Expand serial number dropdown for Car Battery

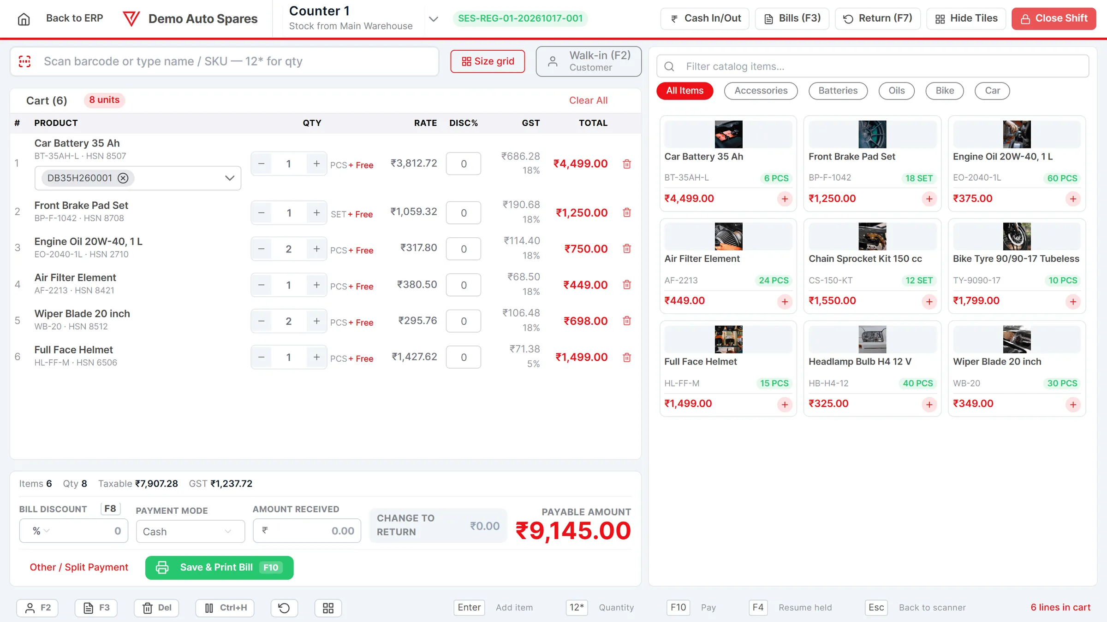pos(229,178)
